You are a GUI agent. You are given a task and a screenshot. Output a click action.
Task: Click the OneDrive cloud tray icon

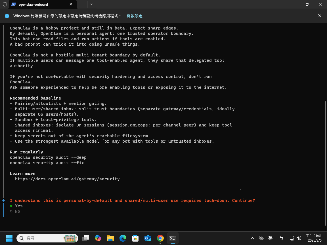coord(261,238)
